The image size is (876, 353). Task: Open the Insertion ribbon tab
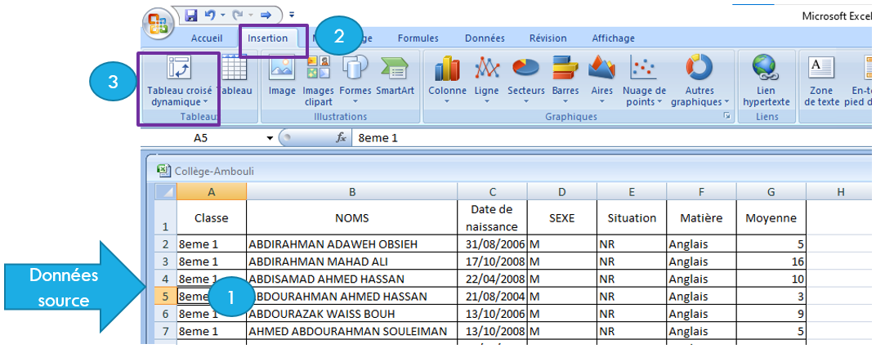[x=268, y=38]
